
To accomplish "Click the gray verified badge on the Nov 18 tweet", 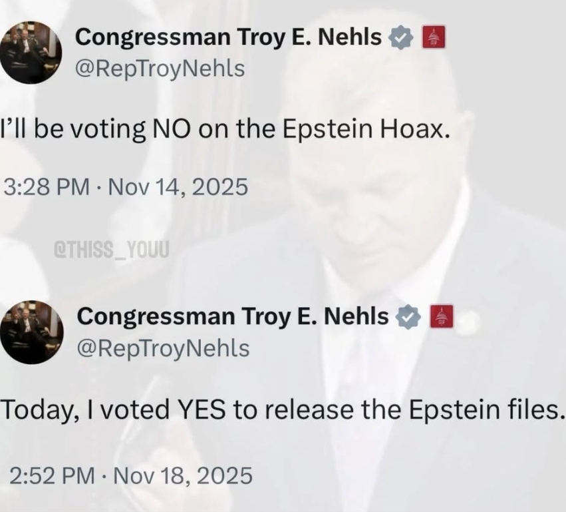I will coord(406,318).
